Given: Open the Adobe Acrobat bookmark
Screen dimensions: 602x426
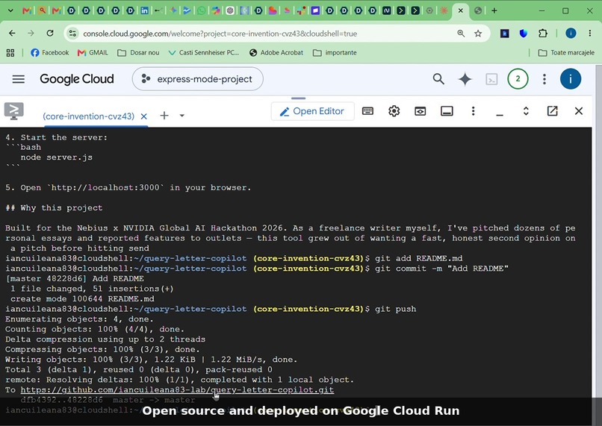Looking at the screenshot, I should [276, 52].
